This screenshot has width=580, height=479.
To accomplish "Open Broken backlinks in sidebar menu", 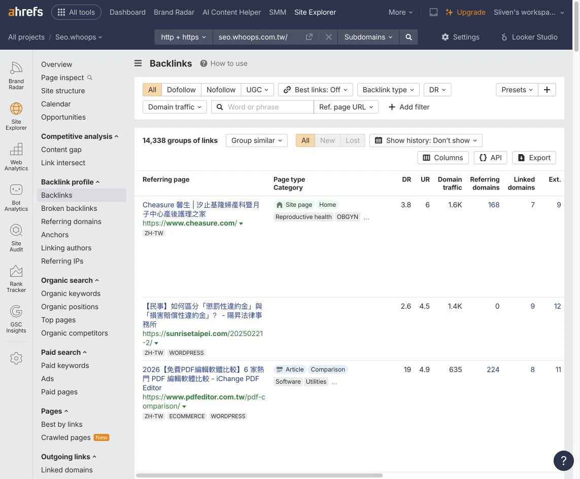I will (x=69, y=208).
